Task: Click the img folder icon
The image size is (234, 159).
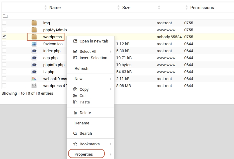Action: (x=34, y=23)
